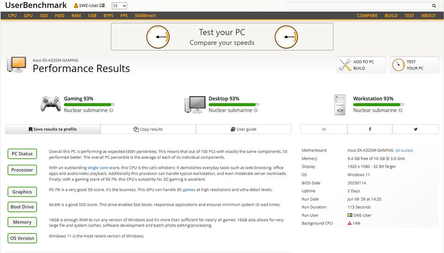This screenshot has width=444, height=253.
Task: Click the desktop monitor icon
Action: (195, 104)
